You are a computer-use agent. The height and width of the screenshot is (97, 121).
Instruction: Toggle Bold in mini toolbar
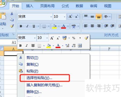pos(20,46)
